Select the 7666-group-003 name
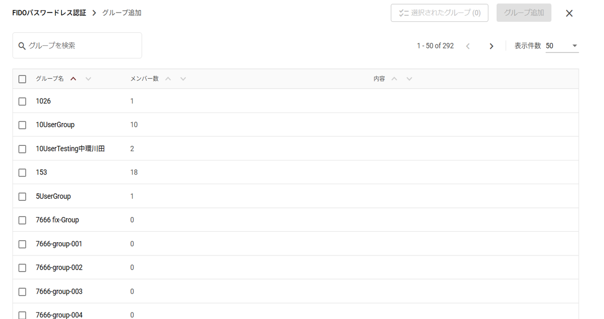Image resolution: width=604 pixels, height=319 pixels. tap(59, 291)
